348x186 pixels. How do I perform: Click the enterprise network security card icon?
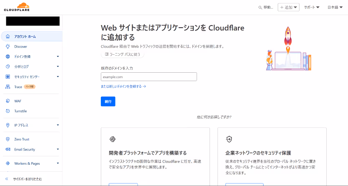tap(229, 139)
